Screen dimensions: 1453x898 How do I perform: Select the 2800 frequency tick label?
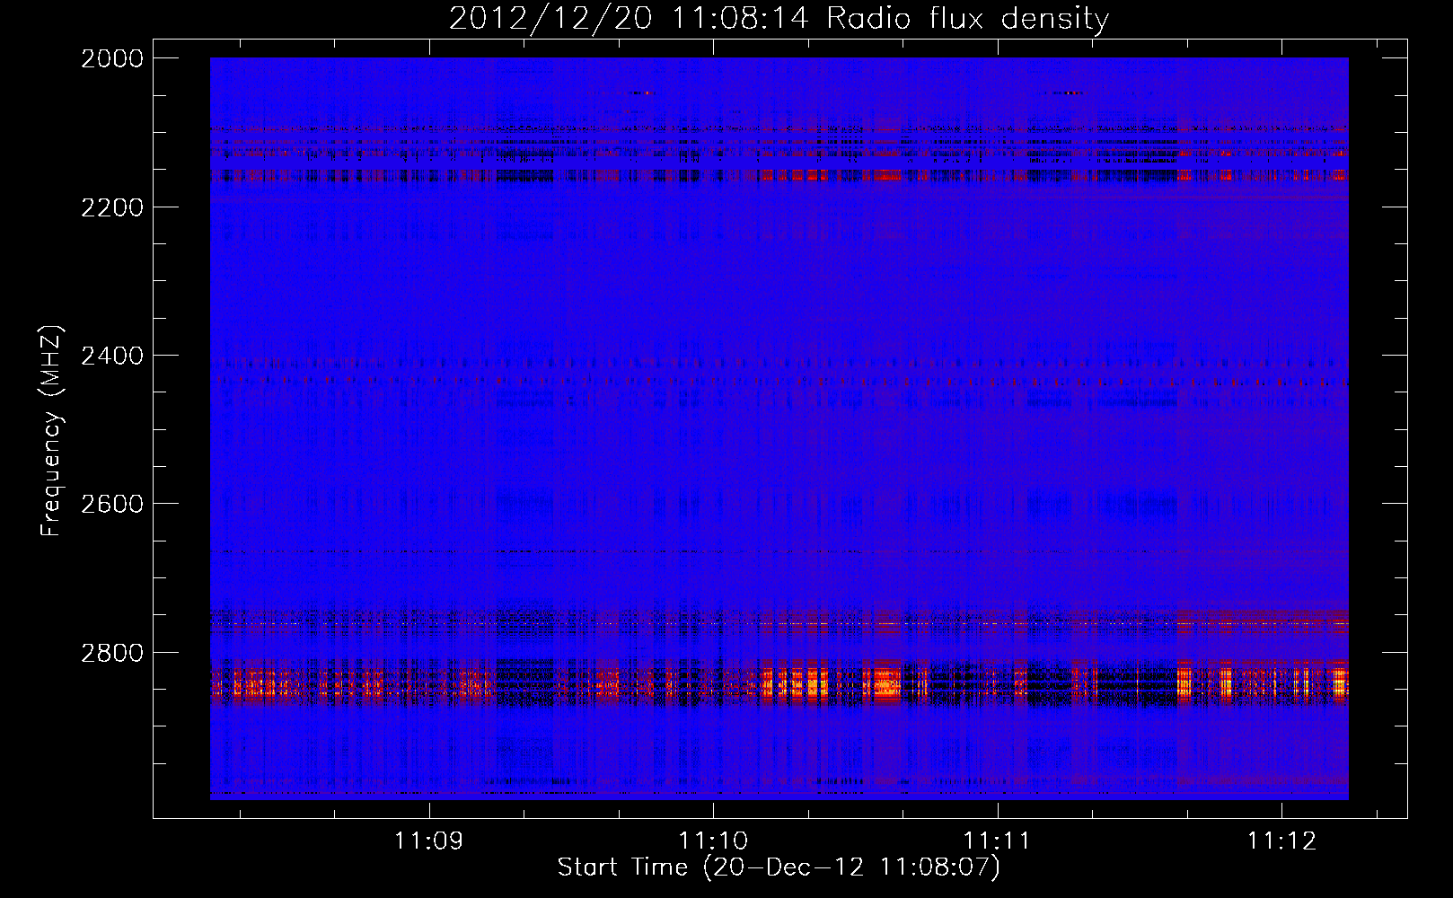coord(112,653)
